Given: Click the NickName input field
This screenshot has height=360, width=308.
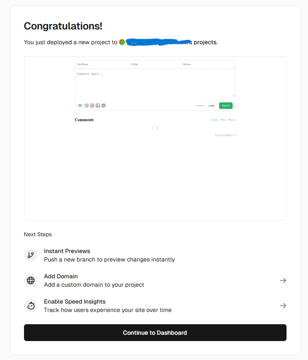Looking at the screenshot, I should point(101,64).
